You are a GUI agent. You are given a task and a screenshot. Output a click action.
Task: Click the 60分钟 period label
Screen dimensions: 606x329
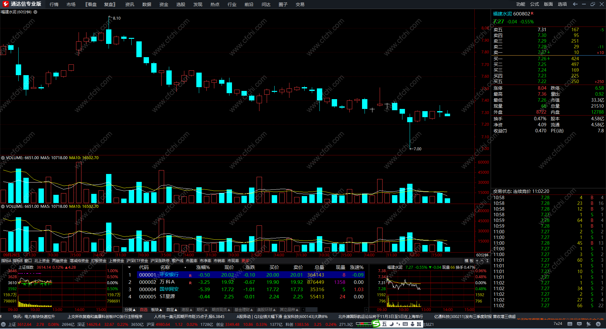(x=482, y=255)
